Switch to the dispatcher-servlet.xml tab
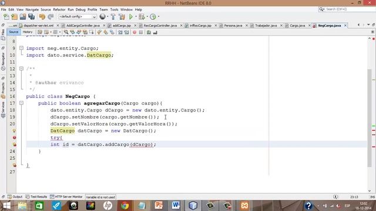Viewport: 376px width, 211px height. point(38,25)
